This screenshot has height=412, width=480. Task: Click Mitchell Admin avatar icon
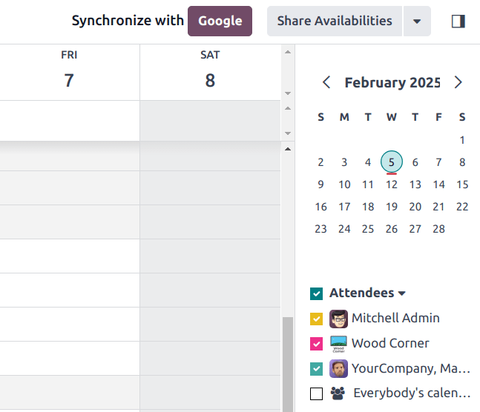(x=338, y=319)
